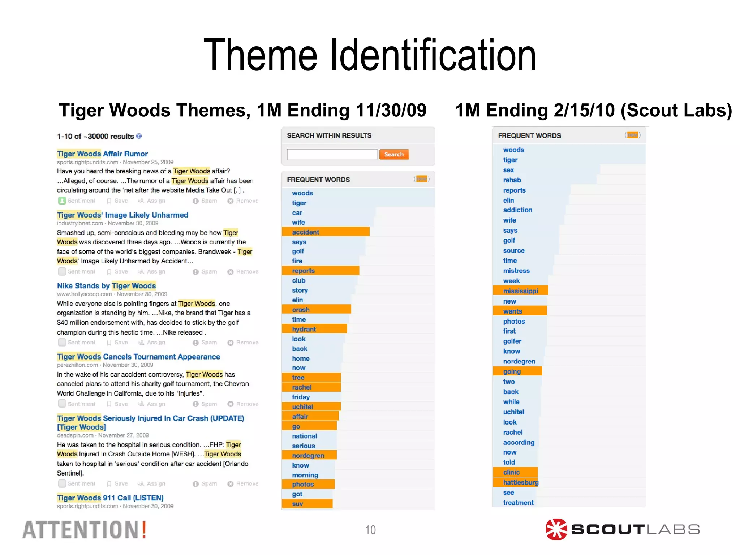Open Tiger Woods' Image Likely Unharmed headline

(122, 215)
